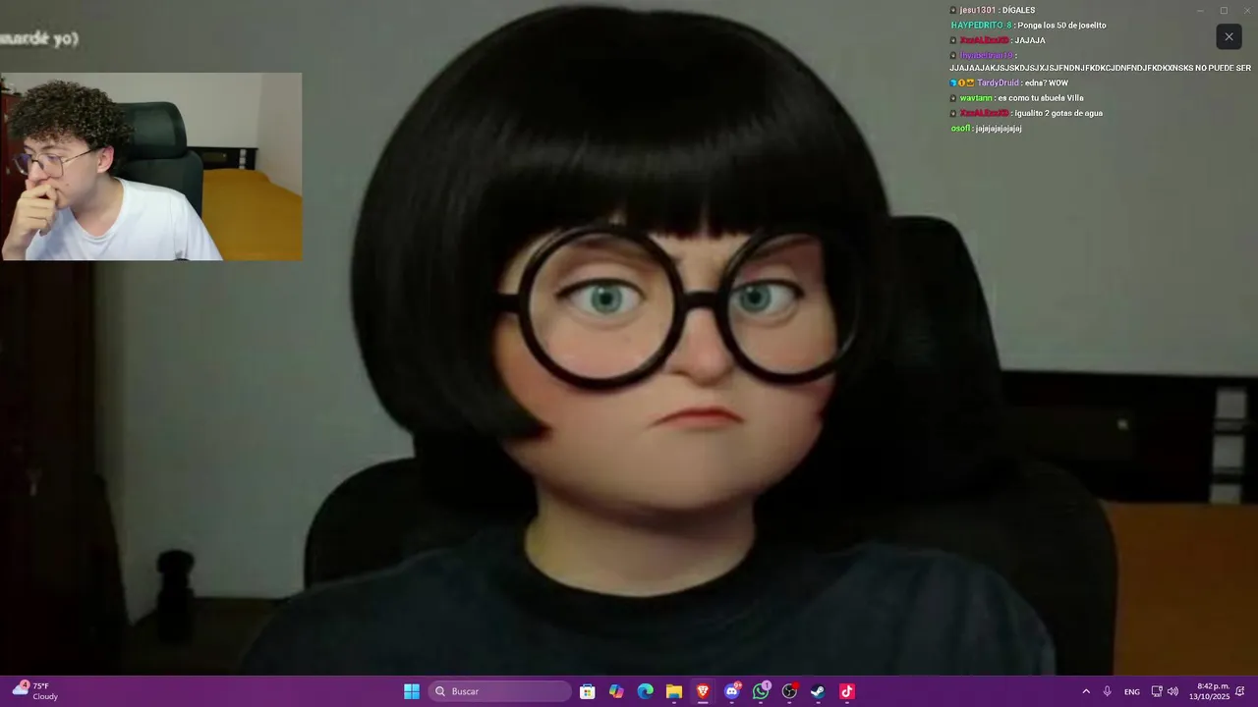This screenshot has height=707, width=1258.
Task: Click username jesu1301 in chat
Action: tap(978, 10)
